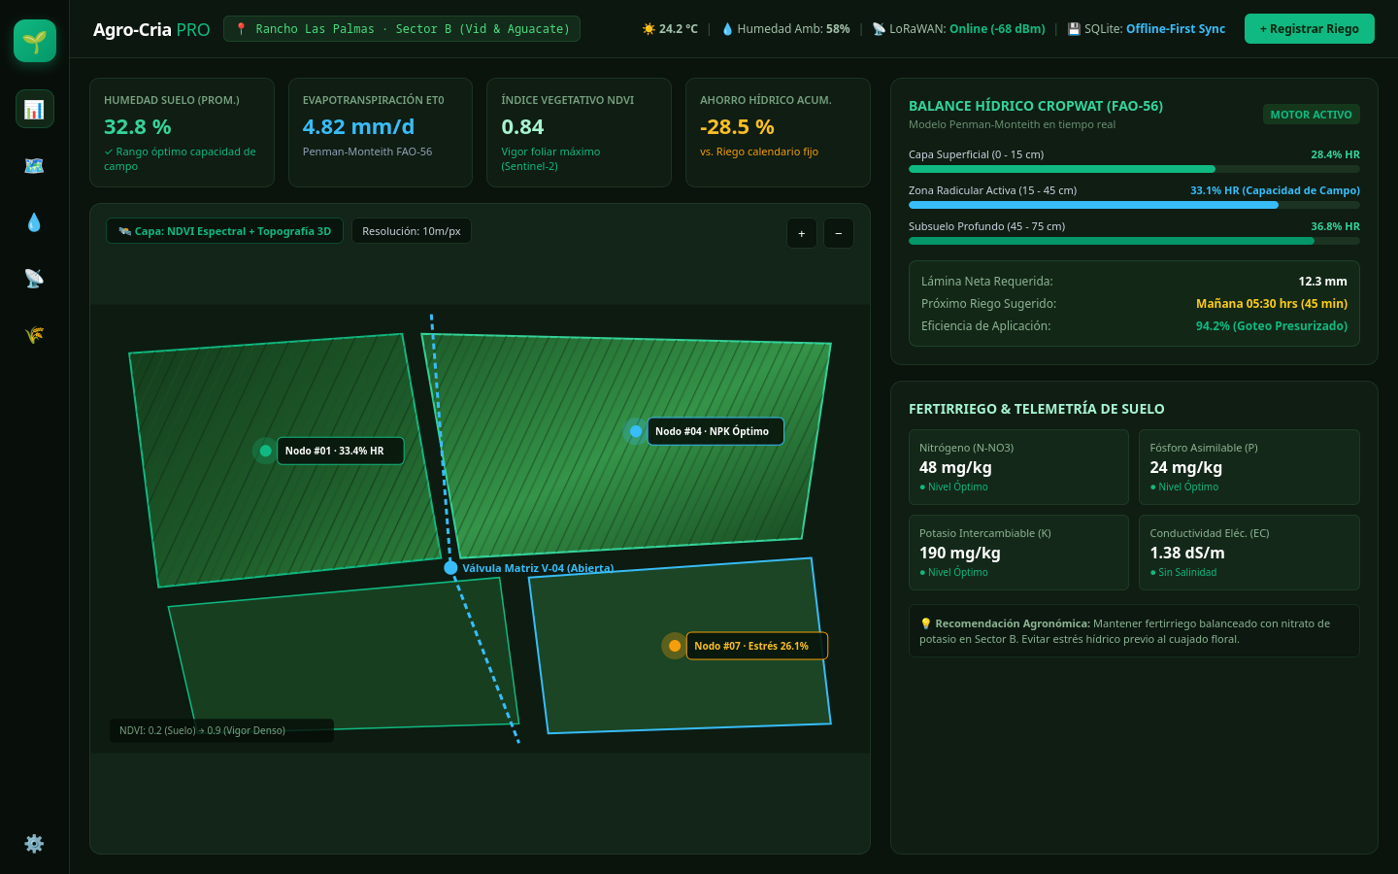Click the lightbulb icon in Recomendación Agronómica
The image size is (1398, 874).
point(926,623)
